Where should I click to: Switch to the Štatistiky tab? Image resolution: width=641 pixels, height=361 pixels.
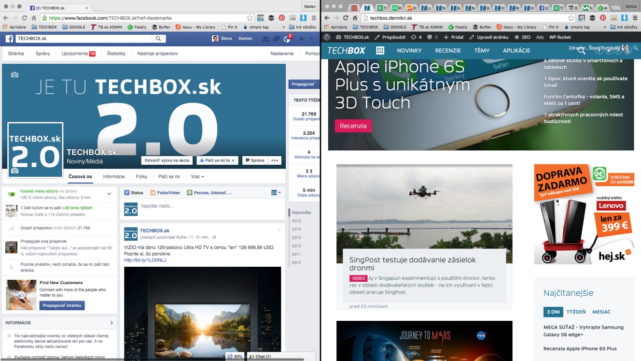coord(116,54)
